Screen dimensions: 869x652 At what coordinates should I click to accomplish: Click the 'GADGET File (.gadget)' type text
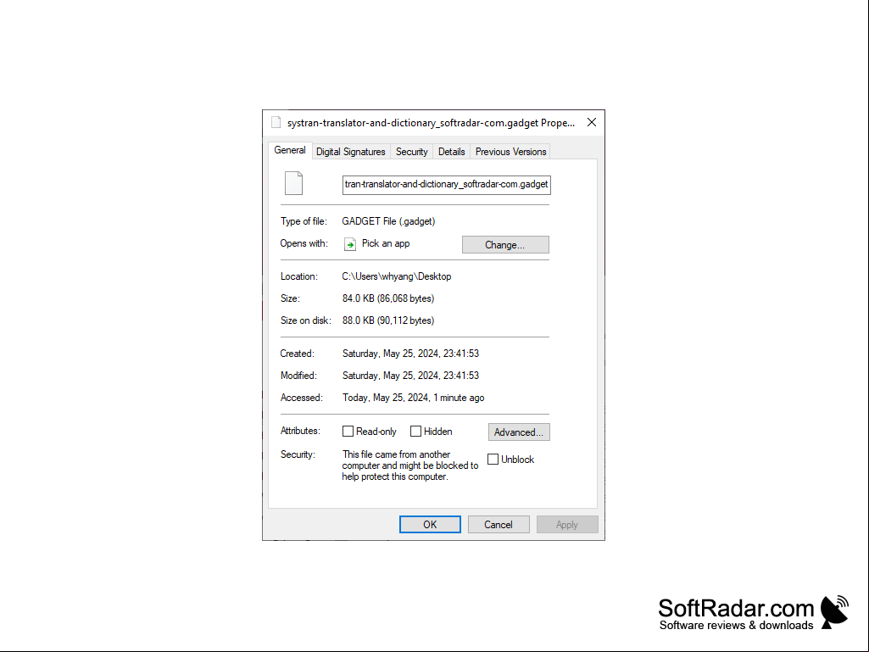pos(388,221)
